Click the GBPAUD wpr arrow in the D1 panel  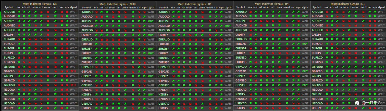pos(375,67)
